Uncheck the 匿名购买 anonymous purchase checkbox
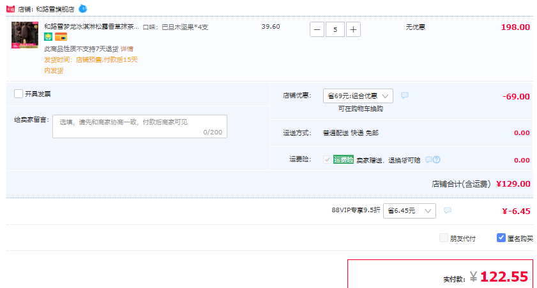The image size is (537, 288). click(501, 238)
